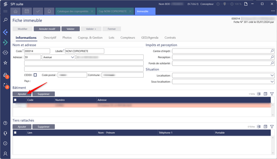Click zoom out minus button
277x159 pixels.
click(x=218, y=4)
